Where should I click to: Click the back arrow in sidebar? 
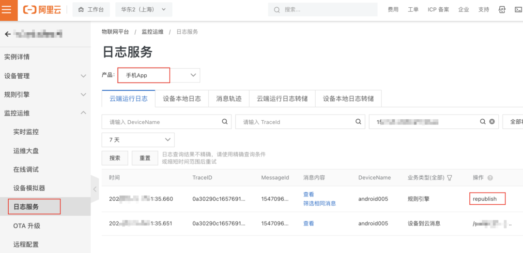tap(7, 34)
